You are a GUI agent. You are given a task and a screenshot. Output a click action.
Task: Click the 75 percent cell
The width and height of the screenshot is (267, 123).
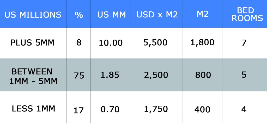coord(79,76)
